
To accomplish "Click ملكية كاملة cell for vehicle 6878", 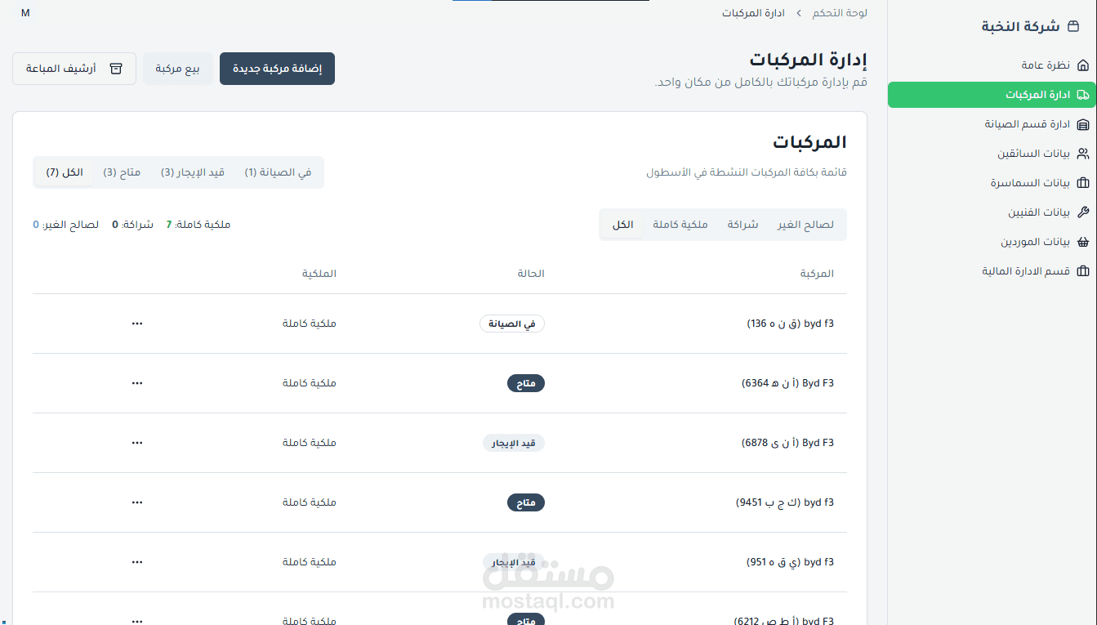I will 310,443.
